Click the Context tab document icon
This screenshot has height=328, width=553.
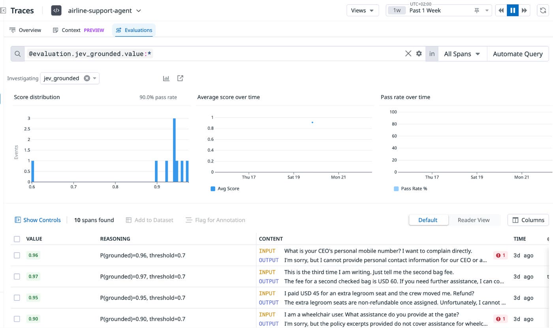click(x=56, y=30)
